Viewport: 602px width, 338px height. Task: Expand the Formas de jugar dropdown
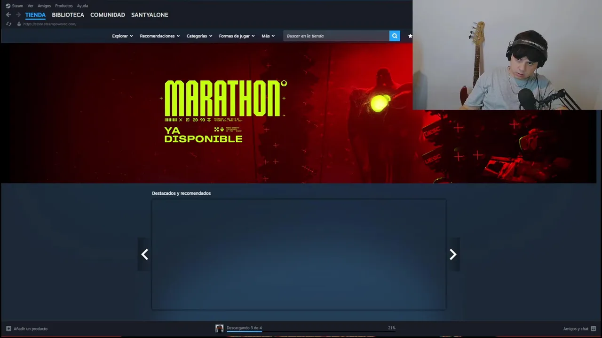[x=237, y=36]
